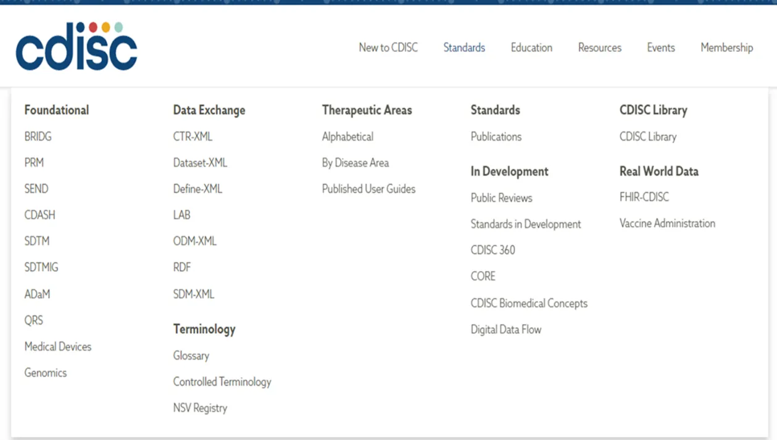Click the bold Standards heading above Publications
Viewport: 777px width, 440px height.
pyautogui.click(x=495, y=110)
